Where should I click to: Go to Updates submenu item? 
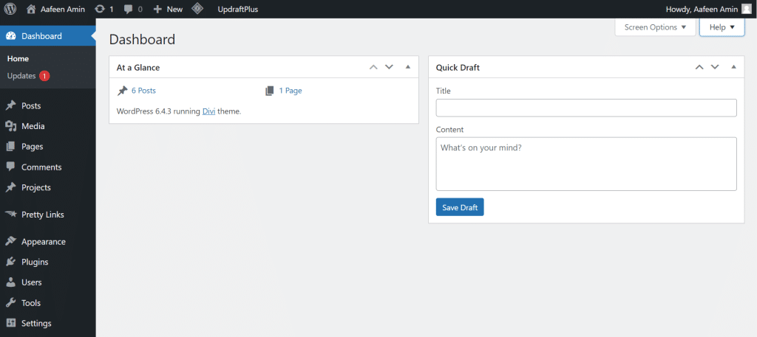click(21, 76)
